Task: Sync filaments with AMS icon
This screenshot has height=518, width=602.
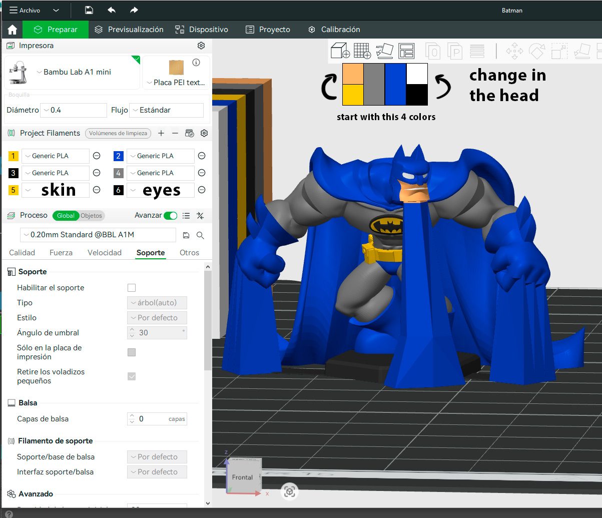Action: 189,133
